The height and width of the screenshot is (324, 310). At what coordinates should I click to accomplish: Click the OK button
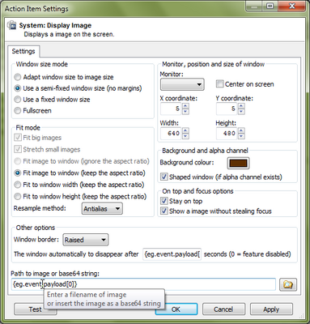coord(176,309)
